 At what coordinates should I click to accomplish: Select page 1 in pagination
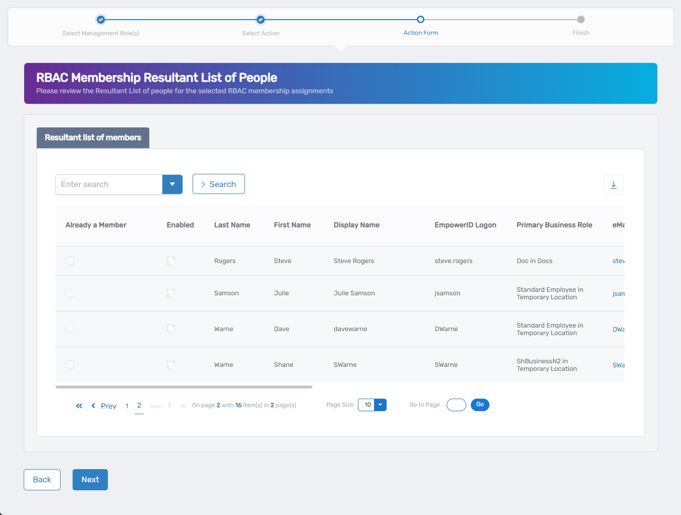[x=127, y=406]
